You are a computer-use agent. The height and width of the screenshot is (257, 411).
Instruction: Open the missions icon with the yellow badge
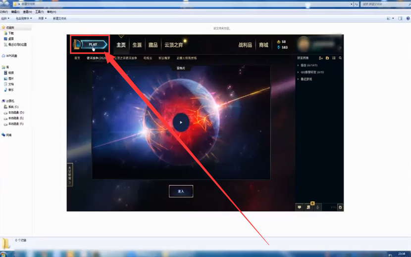(308, 207)
